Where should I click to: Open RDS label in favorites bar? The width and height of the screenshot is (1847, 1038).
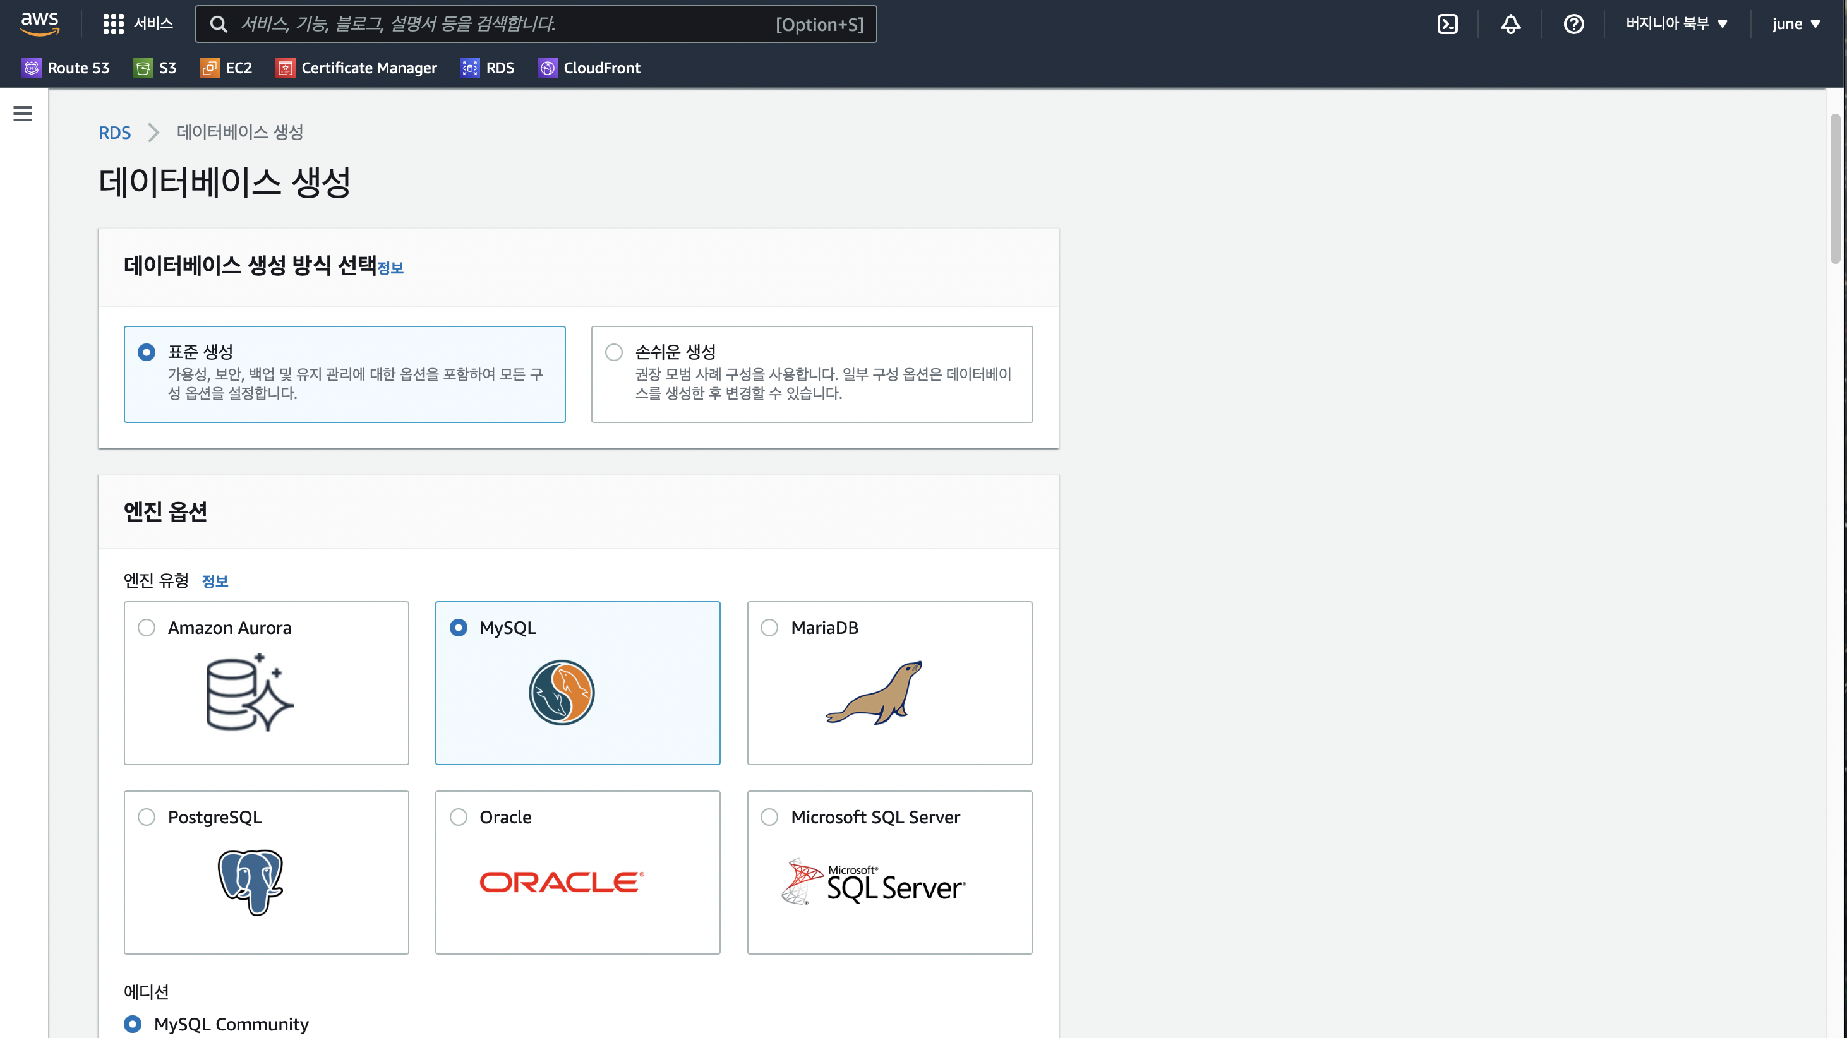pos(500,68)
